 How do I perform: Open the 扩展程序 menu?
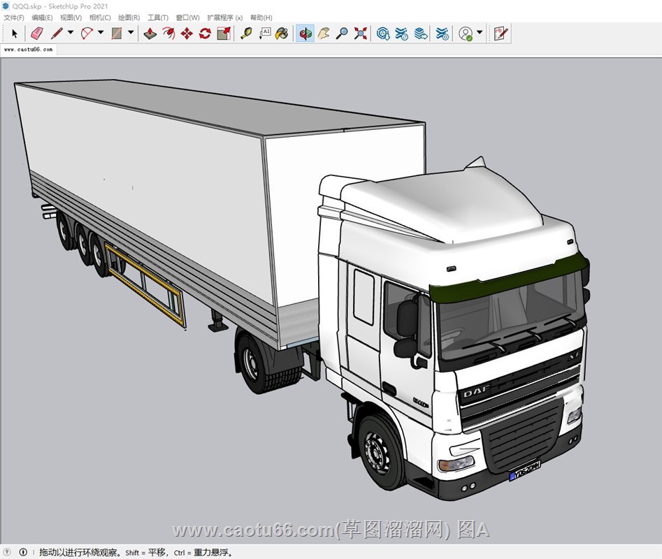click(x=224, y=17)
